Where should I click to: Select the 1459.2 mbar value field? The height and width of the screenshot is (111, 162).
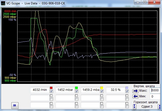pos(90,90)
